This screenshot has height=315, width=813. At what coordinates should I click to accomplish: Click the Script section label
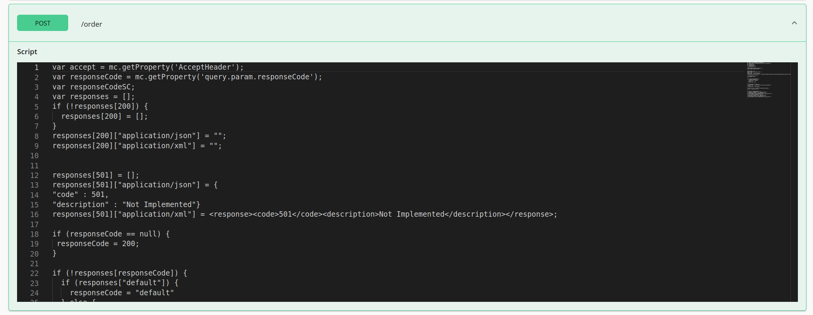pos(27,51)
